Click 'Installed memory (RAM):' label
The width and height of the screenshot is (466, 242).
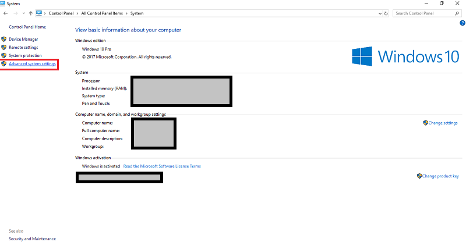pyautogui.click(x=105, y=88)
